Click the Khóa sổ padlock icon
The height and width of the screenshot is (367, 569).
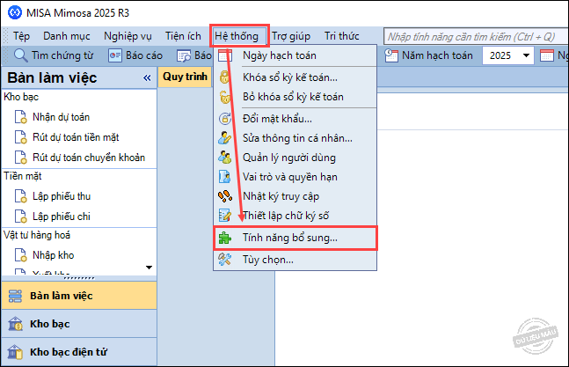(x=225, y=77)
